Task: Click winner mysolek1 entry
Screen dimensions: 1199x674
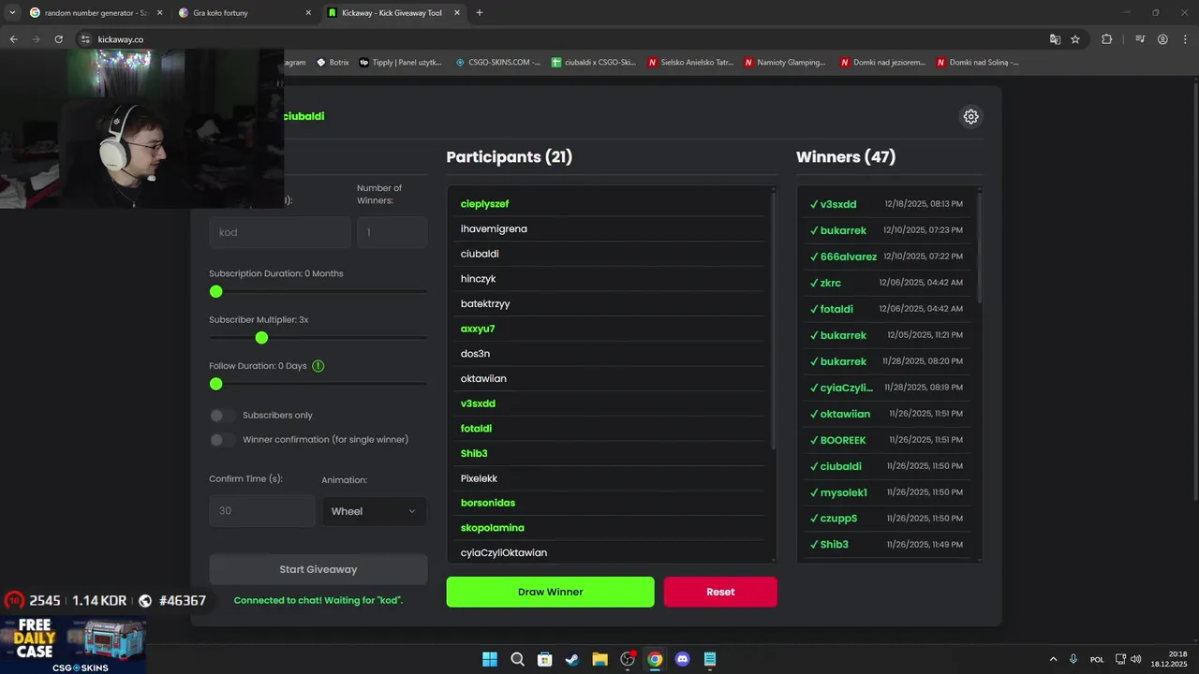Action: coord(886,492)
